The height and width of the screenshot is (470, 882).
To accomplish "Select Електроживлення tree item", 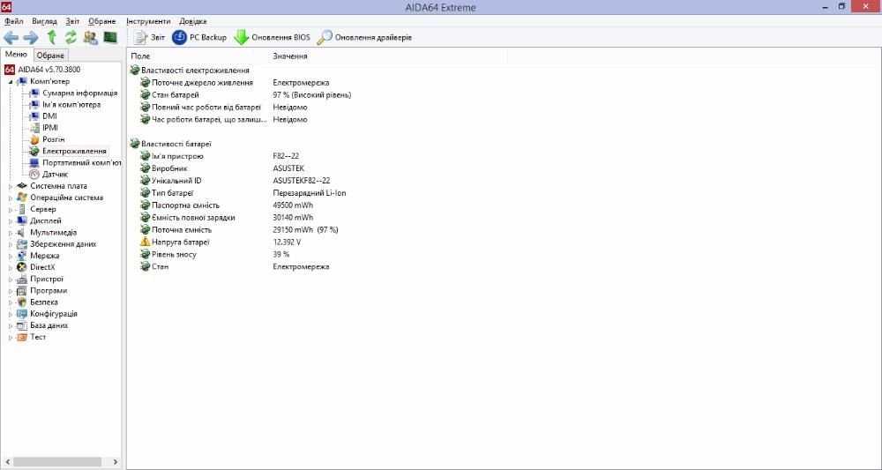I will 74,152.
